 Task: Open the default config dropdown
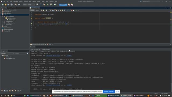(29, 5)
